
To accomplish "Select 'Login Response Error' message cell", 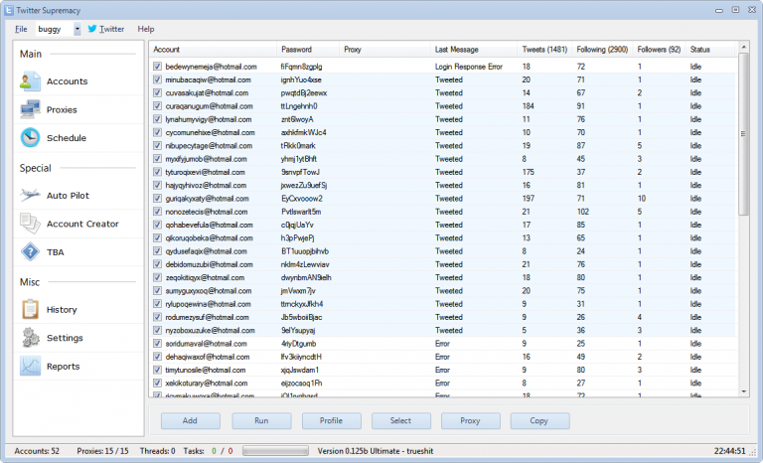I will click(469, 67).
